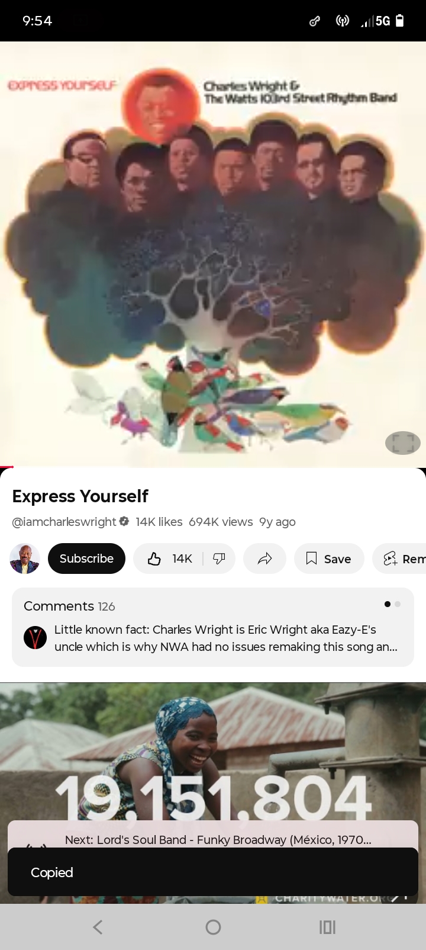426x950 pixels.
Task: Expand the truncated Eazy-E comment text
Action: [226, 638]
